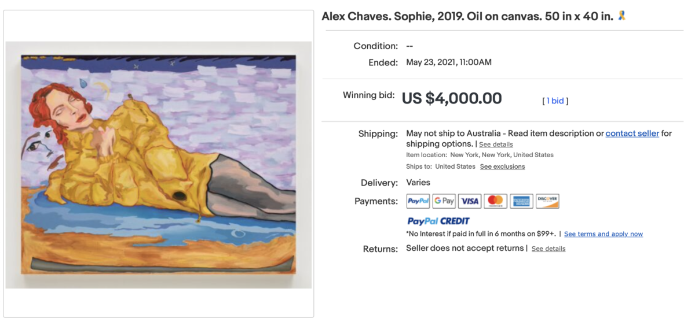Click the ribbon icon beside the listing title
This screenshot has height=326, width=695.
pyautogui.click(x=622, y=16)
